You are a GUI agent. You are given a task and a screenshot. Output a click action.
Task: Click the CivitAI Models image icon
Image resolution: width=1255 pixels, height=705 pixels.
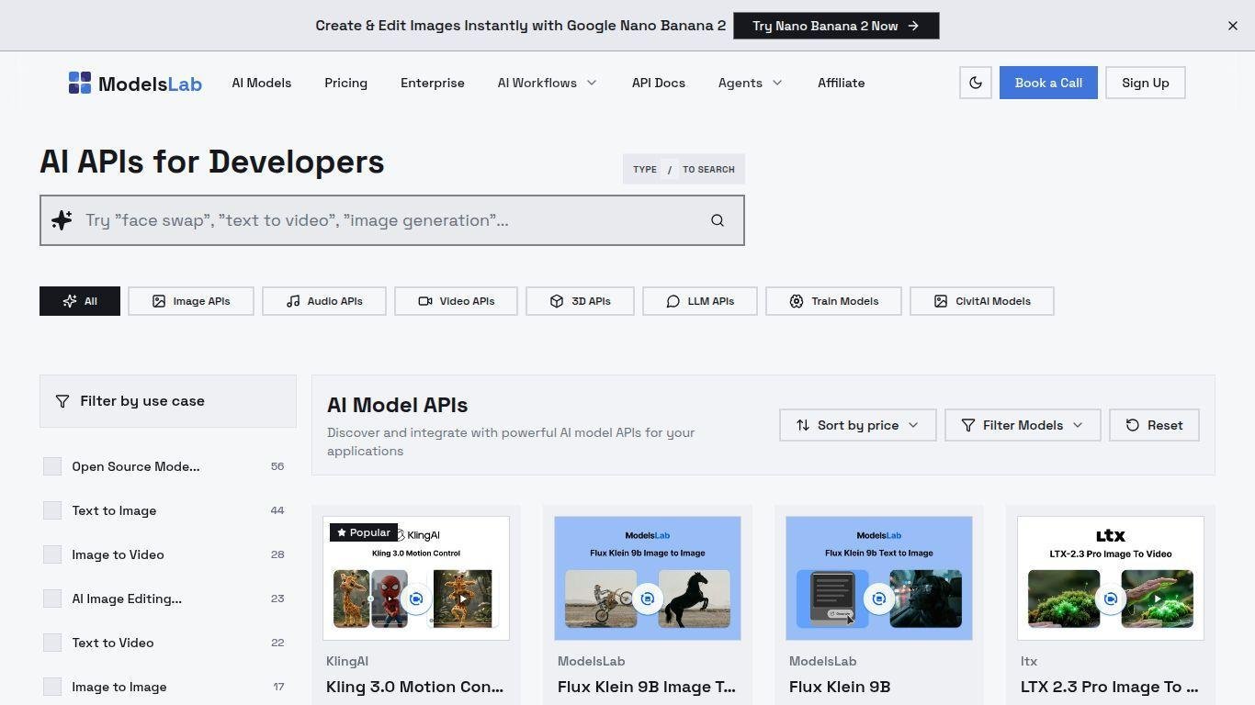click(x=941, y=301)
